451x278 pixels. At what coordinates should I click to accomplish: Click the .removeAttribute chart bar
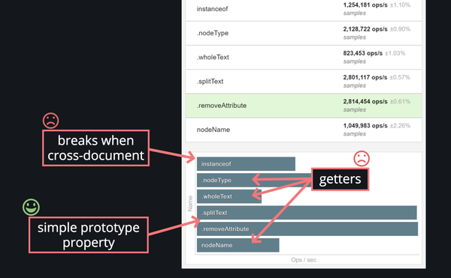307,229
